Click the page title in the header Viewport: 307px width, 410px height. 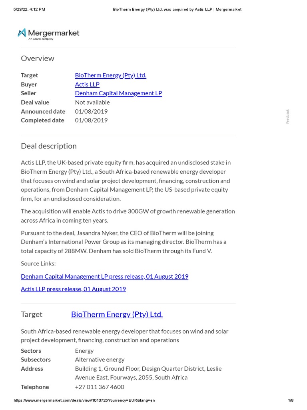click(177, 9)
